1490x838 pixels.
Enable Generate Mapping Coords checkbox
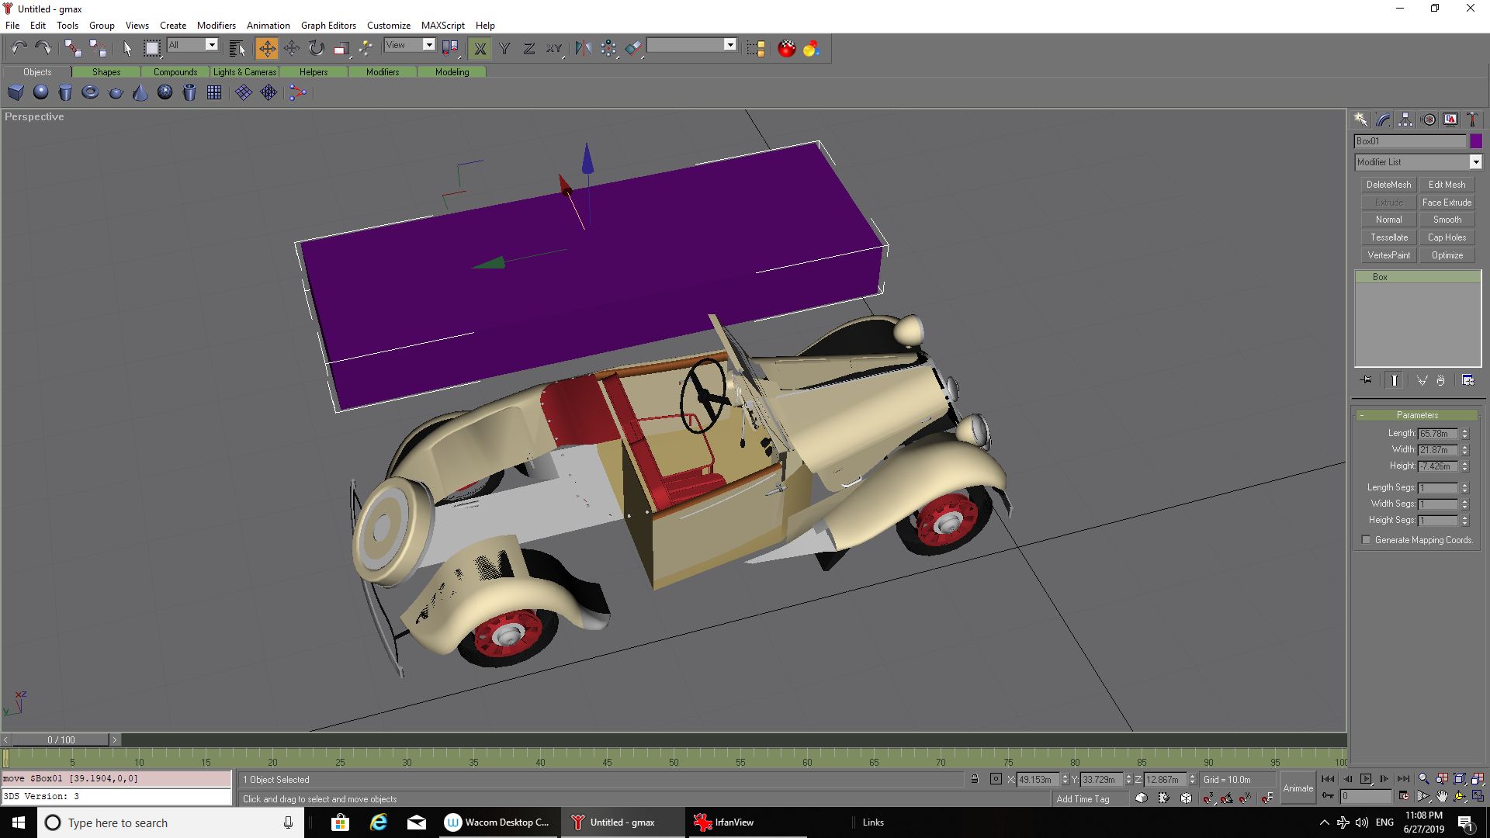[x=1367, y=540]
